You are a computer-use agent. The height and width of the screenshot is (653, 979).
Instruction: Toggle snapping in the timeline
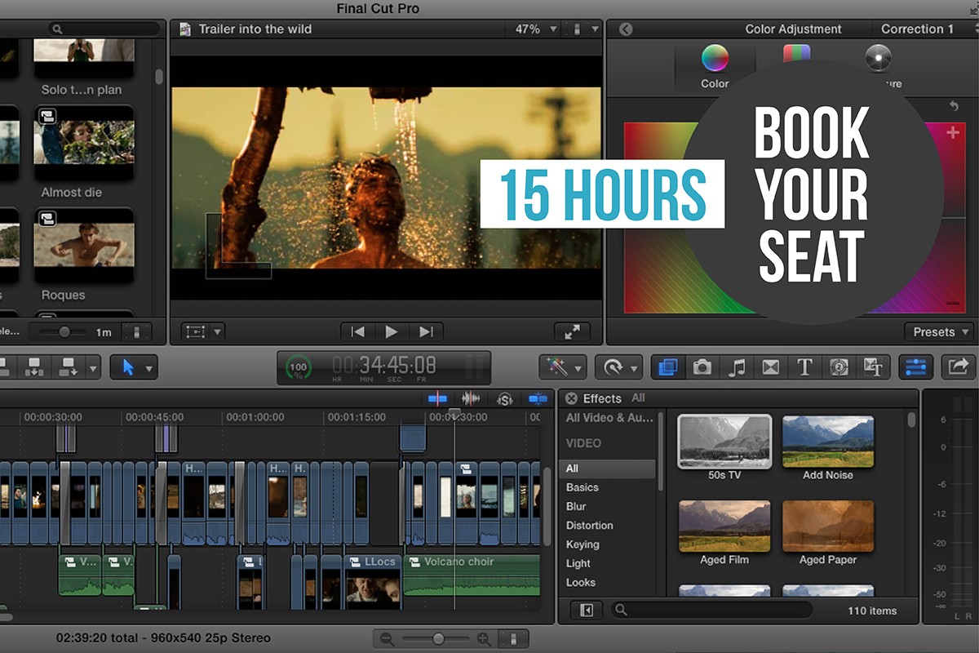point(538,398)
